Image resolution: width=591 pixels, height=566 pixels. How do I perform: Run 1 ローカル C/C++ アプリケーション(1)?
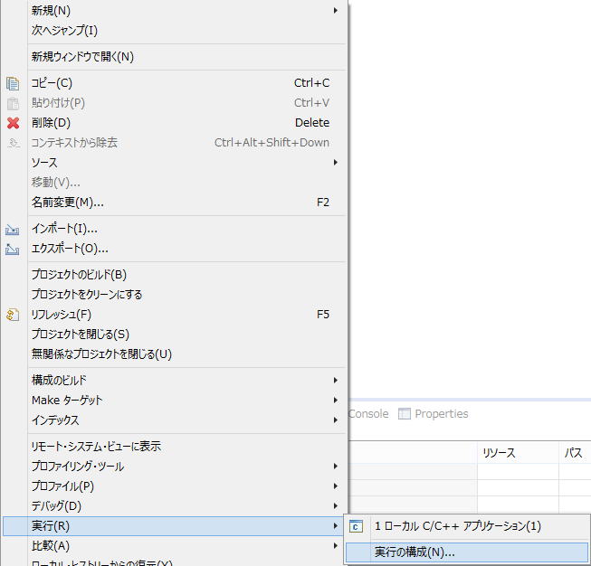(x=467, y=526)
